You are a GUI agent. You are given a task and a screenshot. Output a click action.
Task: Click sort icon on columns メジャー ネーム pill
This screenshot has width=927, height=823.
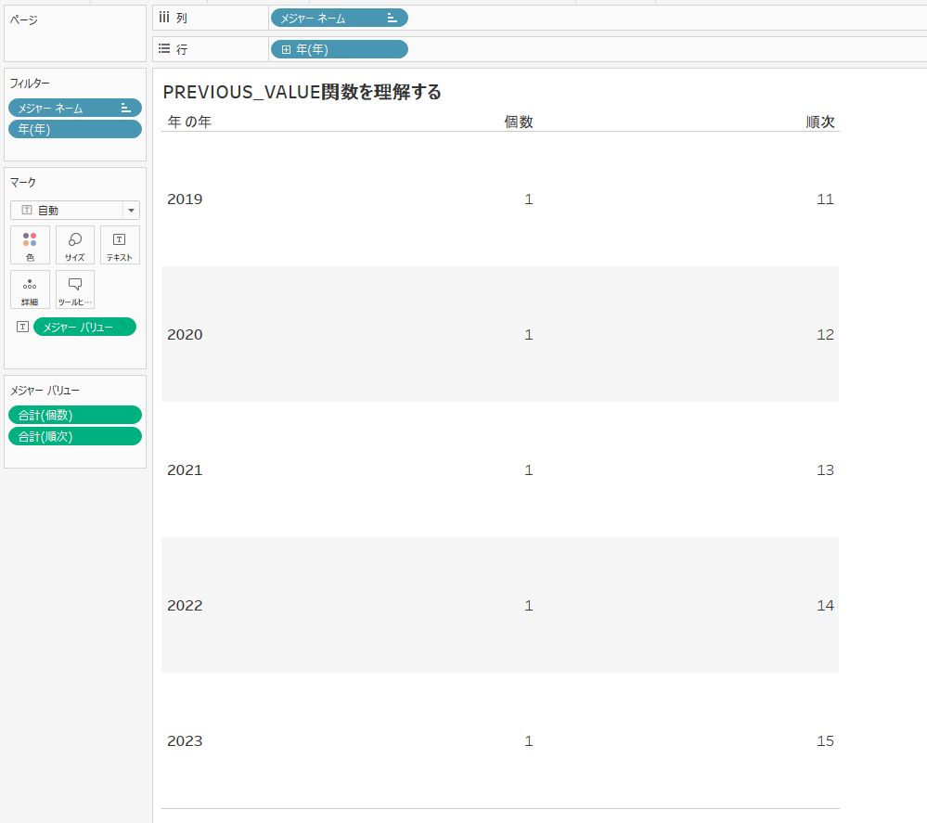392,18
